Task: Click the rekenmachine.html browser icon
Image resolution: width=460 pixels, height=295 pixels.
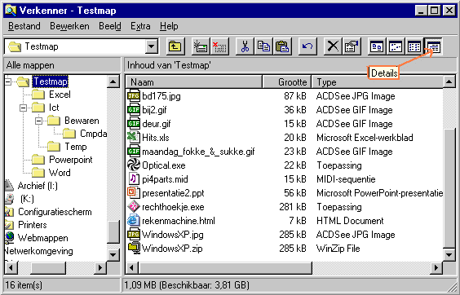Action: click(134, 221)
